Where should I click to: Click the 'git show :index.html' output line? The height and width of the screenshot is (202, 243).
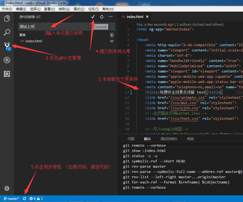click(144, 151)
